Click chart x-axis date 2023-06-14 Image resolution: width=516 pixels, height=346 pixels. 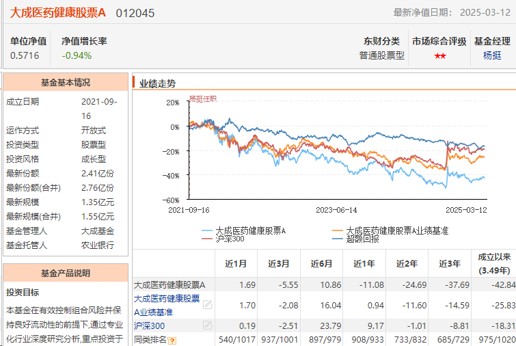[336, 210]
